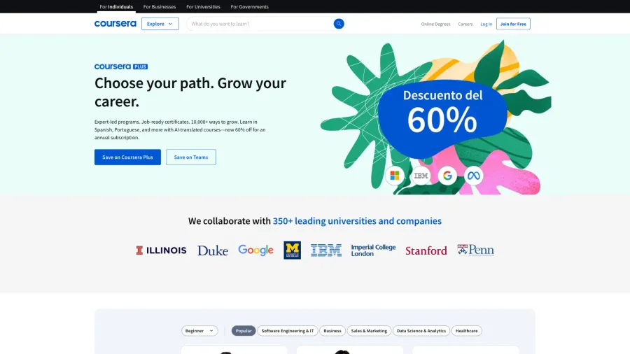Screen dimensions: 630x354
Task: Open the 350+ leading universities and companies link
Action: 357,221
